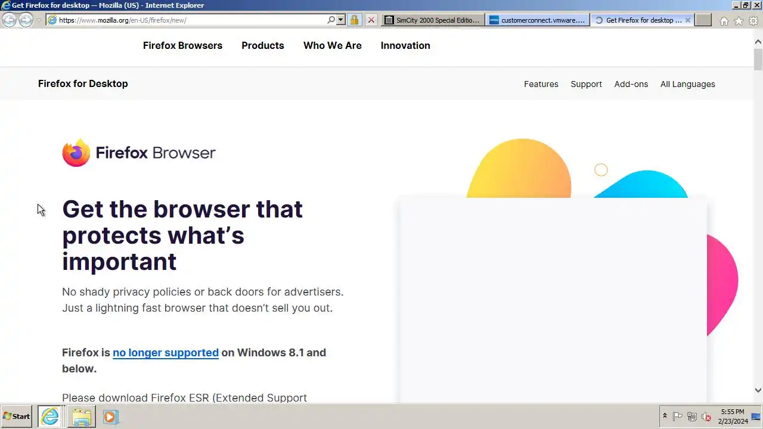This screenshot has height=429, width=763.
Task: Open Products menu
Action: click(x=263, y=45)
